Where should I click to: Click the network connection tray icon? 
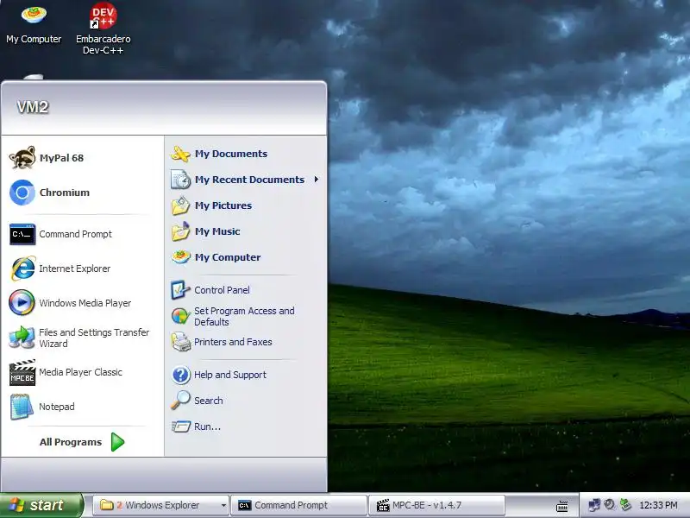coord(594,505)
